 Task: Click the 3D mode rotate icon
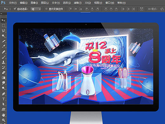(162, 9)
